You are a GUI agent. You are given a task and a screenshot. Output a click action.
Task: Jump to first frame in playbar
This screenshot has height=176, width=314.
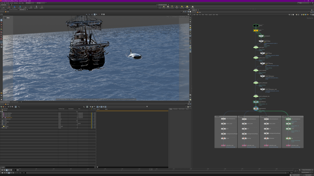[2, 170]
